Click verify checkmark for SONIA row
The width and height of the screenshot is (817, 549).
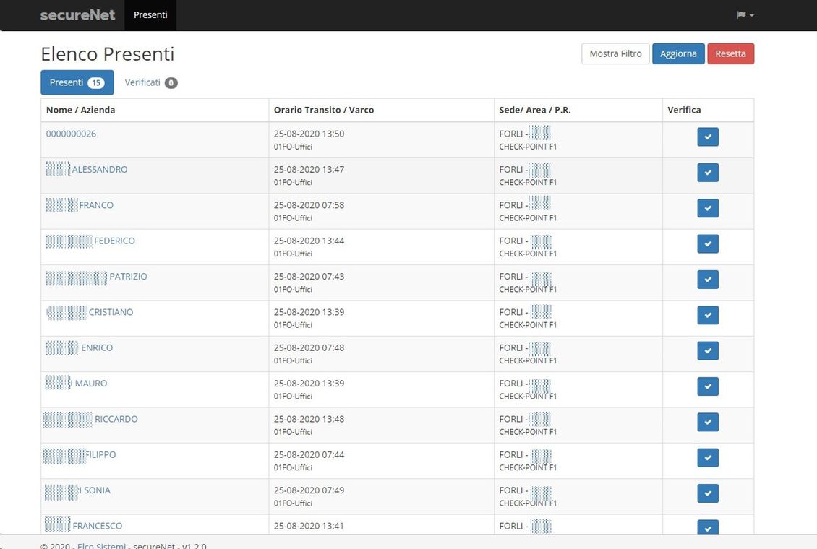click(708, 493)
